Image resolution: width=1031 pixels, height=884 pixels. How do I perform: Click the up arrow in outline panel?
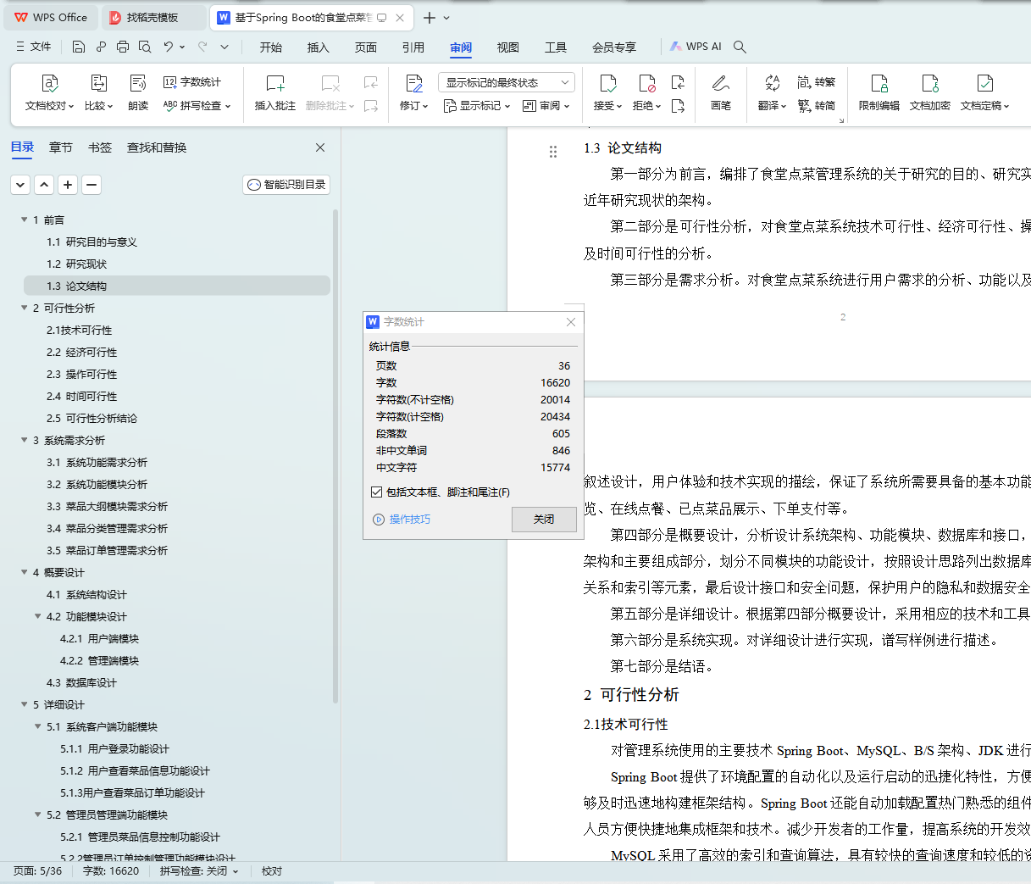pyautogui.click(x=44, y=184)
